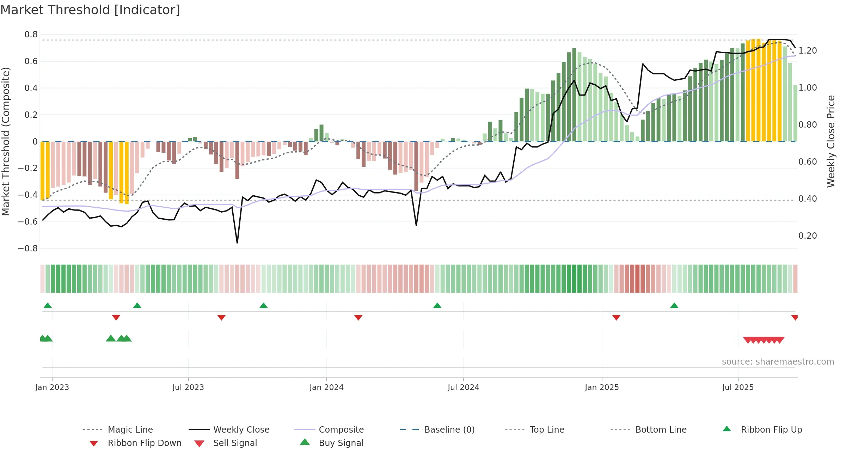Viewport: 846px width, 476px height.
Task: Click Ribbon Flip Up marker at Jan 2023
Action: click(48, 305)
